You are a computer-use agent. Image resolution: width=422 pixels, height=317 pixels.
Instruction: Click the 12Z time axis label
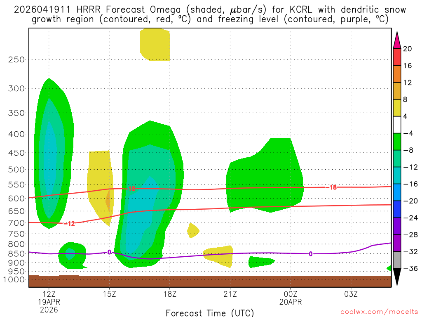click(49, 294)
